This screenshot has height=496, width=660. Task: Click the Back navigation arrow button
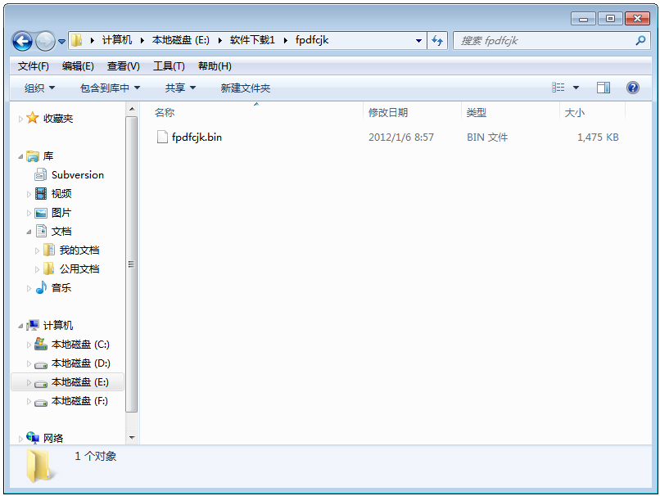click(x=22, y=41)
